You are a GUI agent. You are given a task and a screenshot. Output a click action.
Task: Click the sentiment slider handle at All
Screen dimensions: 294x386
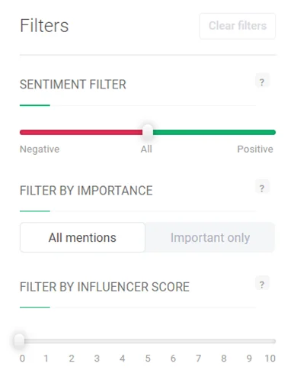[148, 132]
